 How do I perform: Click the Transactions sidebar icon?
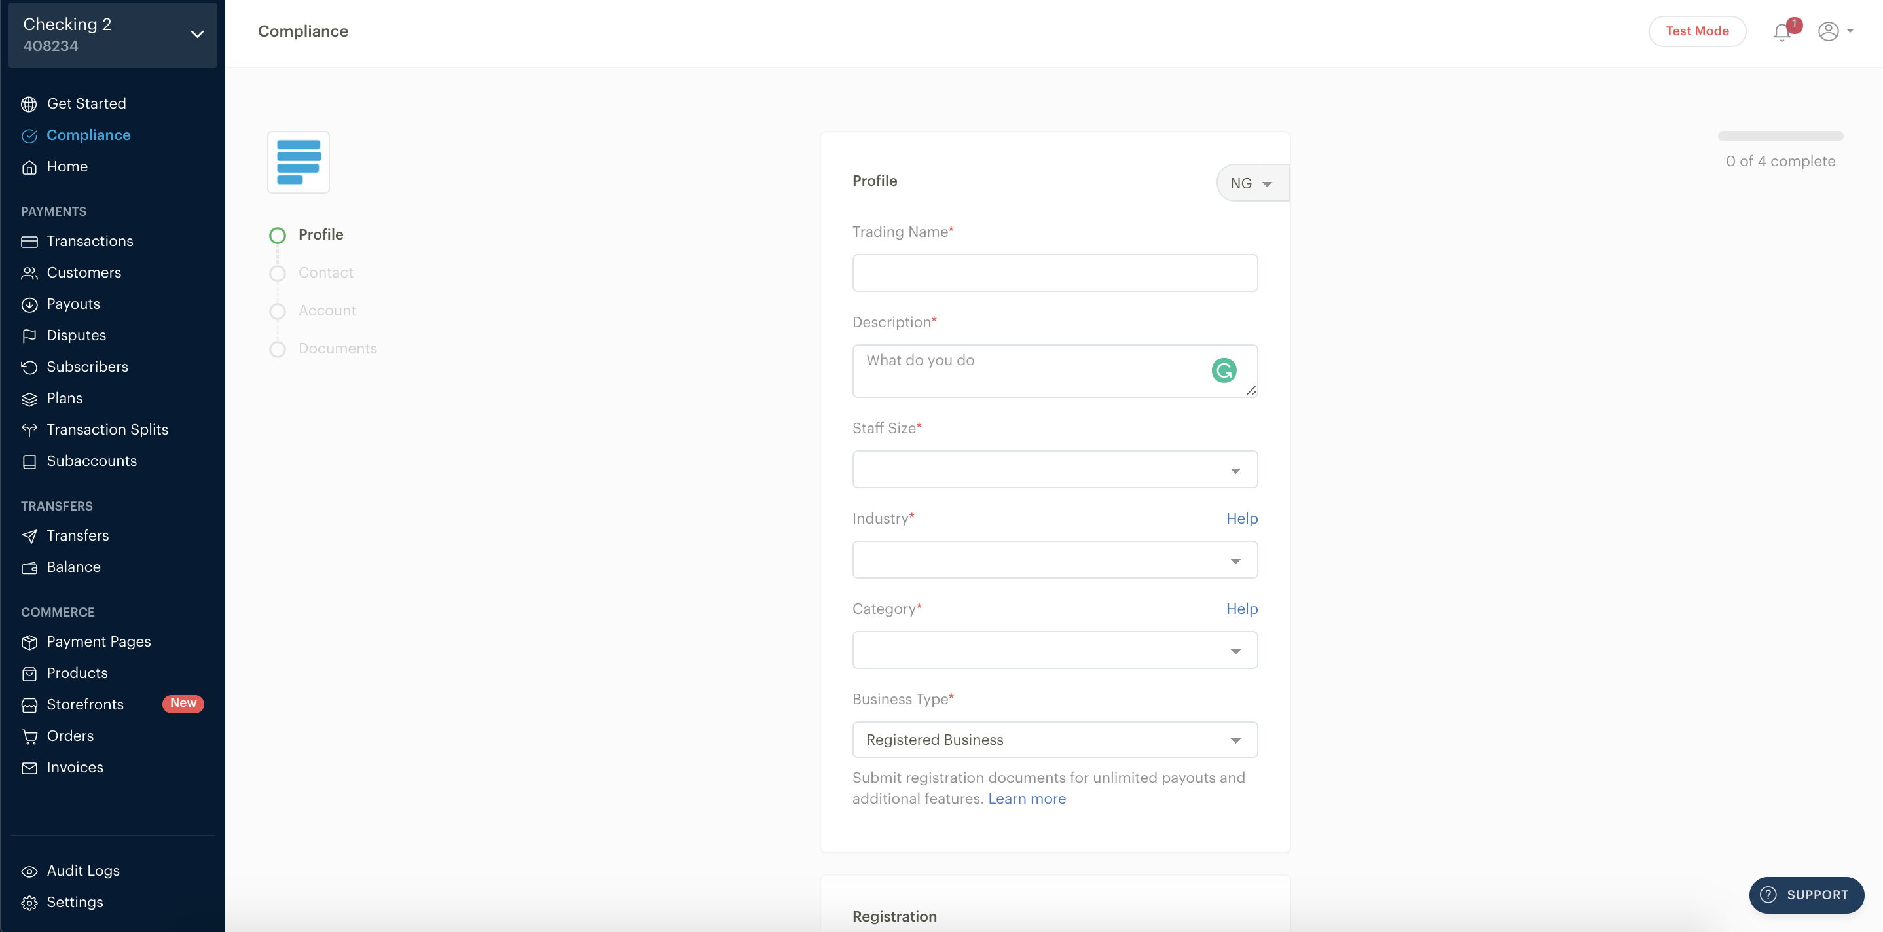click(x=29, y=242)
